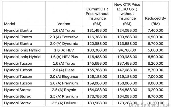Select the 183,588.00 current price cell
This screenshot has height=108, width=171.
97,103
